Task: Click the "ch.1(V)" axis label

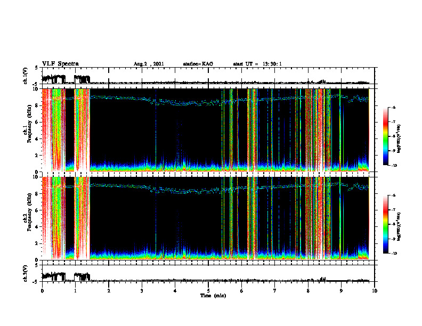Action: coord(26,76)
